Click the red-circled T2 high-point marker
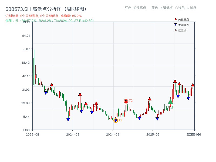Screen dimensions: 216x162 [126, 100]
